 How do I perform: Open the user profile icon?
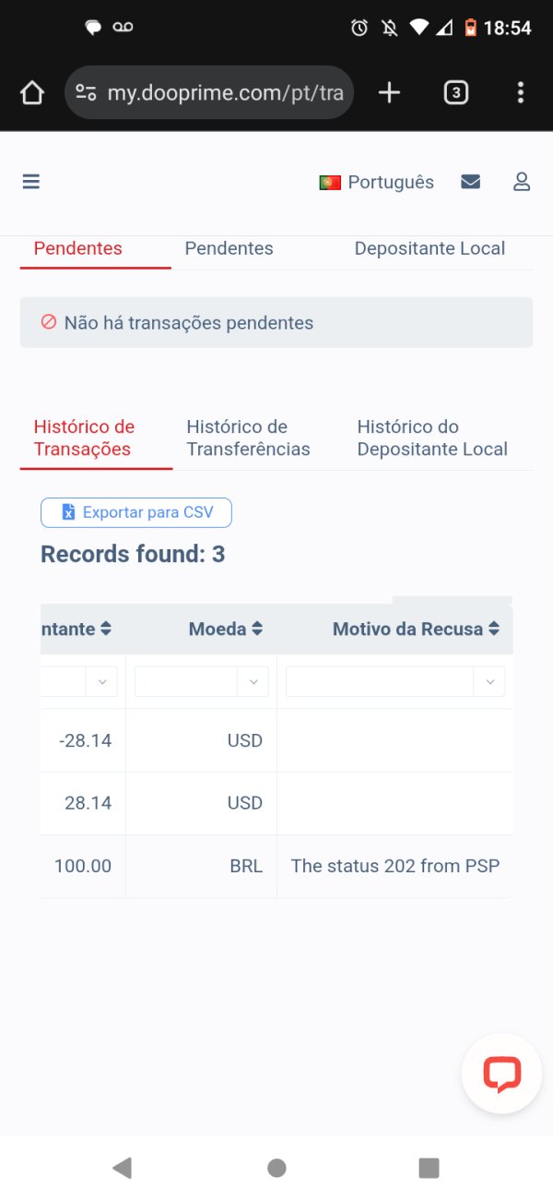(522, 182)
